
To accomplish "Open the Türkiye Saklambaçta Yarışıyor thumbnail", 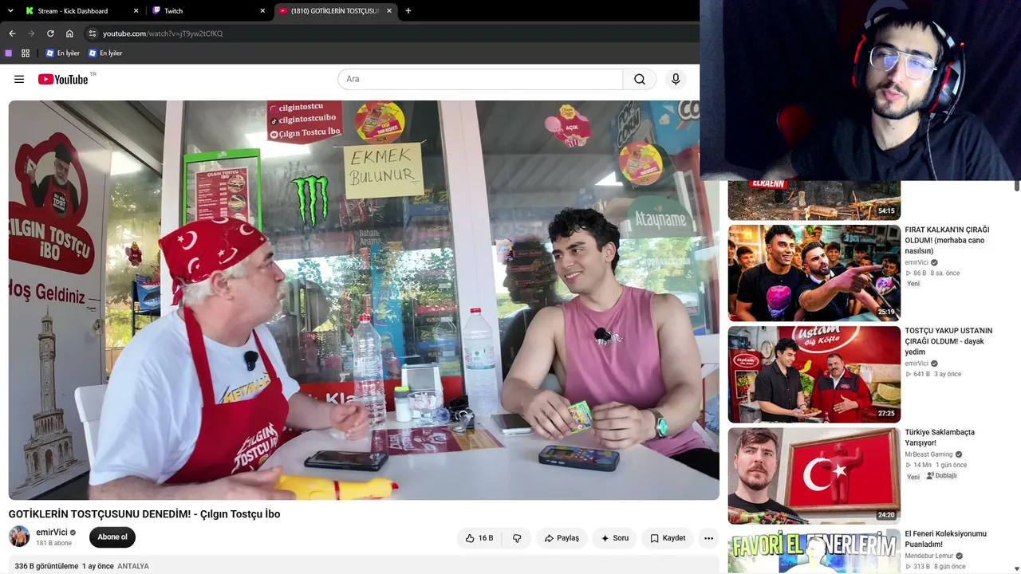I will point(814,475).
